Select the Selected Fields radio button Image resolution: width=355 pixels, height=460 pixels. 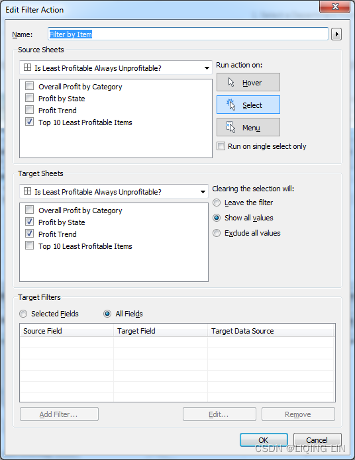pos(23,314)
